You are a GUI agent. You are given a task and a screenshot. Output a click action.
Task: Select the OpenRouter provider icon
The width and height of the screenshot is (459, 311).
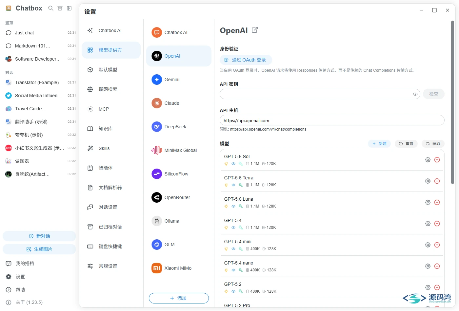157,197
